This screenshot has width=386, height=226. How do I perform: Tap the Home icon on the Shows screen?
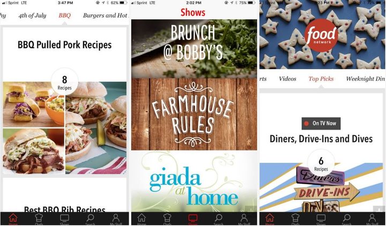click(x=142, y=218)
